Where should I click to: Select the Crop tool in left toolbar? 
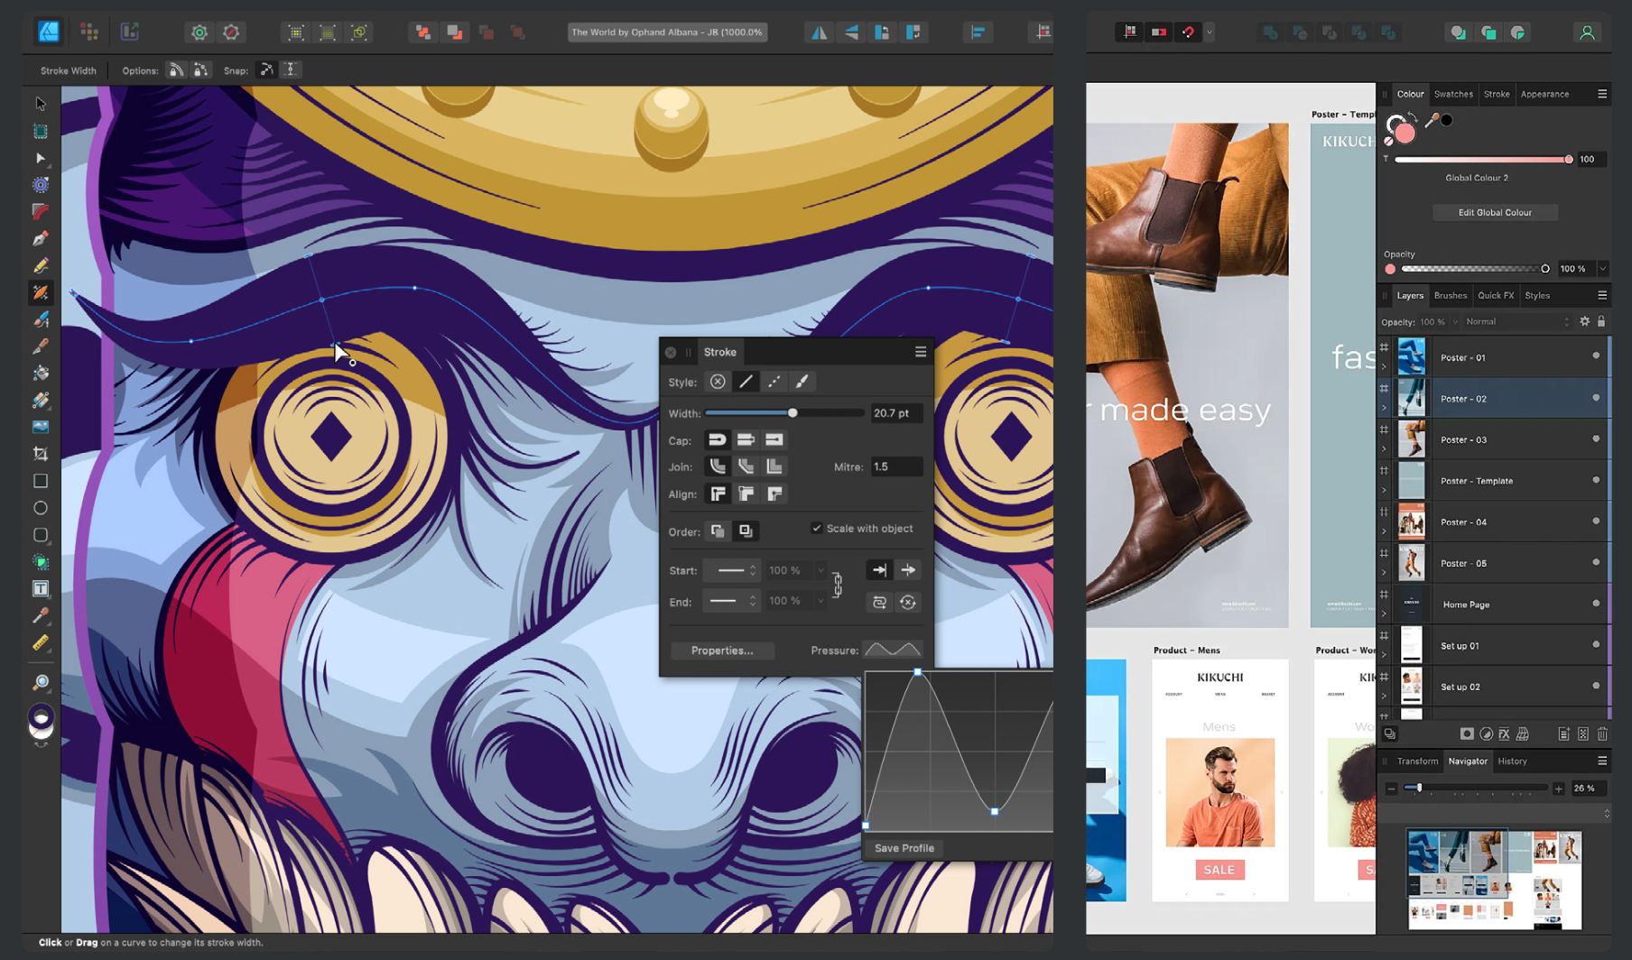pos(41,454)
